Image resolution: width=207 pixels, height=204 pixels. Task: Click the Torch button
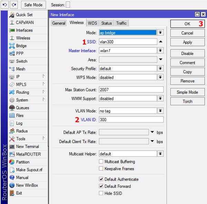click(187, 101)
